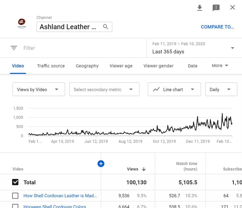
Task: Switch to the Traffic source tab
Action: coord(51,66)
